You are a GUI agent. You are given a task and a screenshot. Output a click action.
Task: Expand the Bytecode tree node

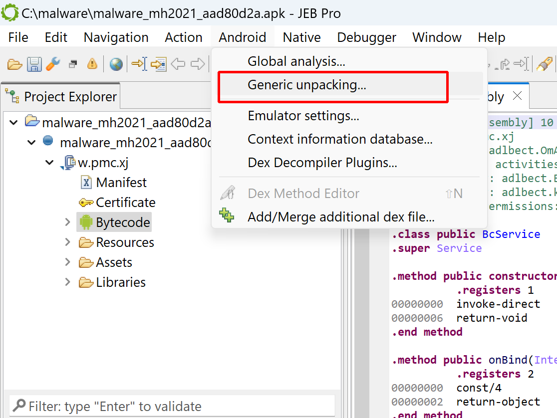click(x=68, y=222)
